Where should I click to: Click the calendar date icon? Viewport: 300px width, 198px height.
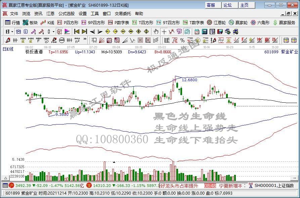(197, 32)
